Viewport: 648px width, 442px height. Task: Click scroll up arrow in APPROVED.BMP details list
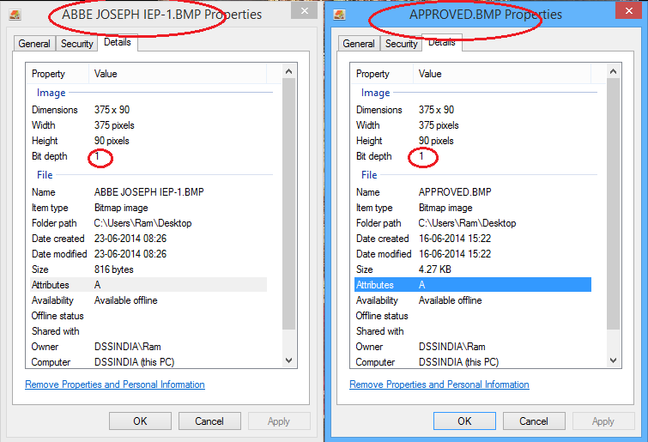[x=614, y=72]
